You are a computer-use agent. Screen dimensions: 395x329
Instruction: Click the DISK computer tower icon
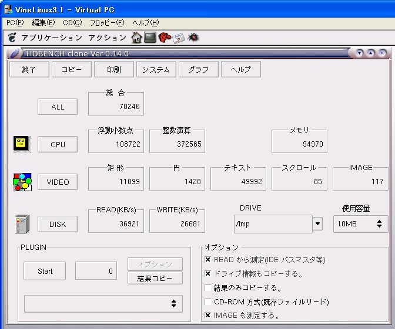[22, 224]
